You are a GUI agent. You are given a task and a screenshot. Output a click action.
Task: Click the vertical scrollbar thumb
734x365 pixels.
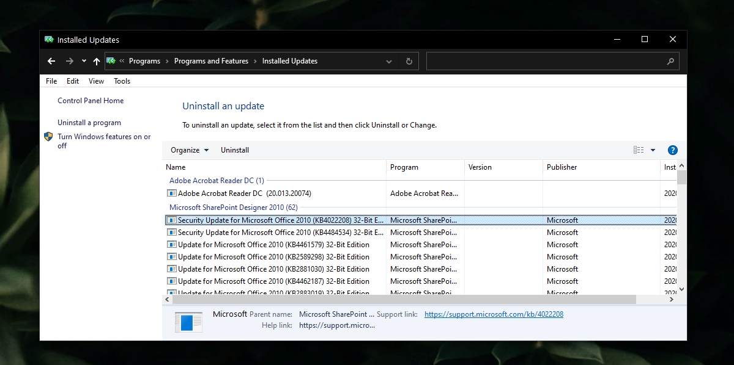(x=681, y=178)
